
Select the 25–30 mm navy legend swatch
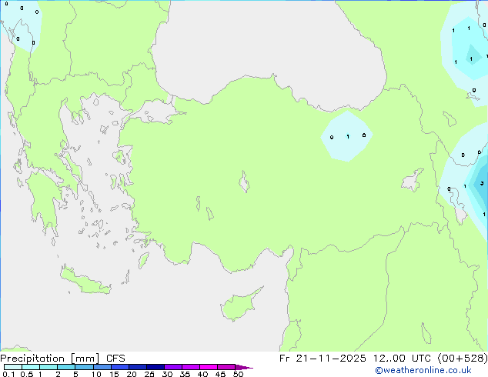(155, 367)
